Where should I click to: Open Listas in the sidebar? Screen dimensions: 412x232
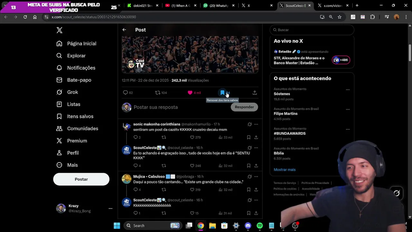click(x=68, y=104)
